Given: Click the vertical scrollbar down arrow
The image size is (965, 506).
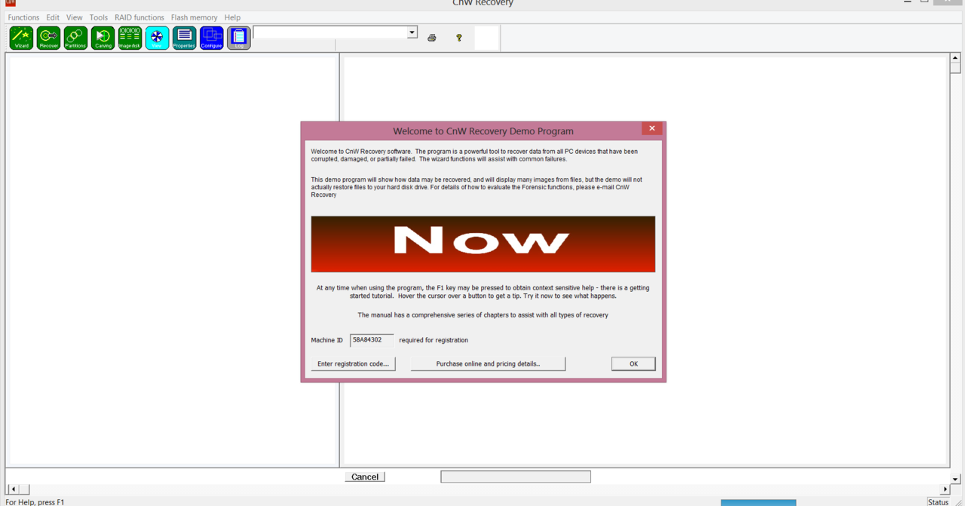Looking at the screenshot, I should click(955, 479).
